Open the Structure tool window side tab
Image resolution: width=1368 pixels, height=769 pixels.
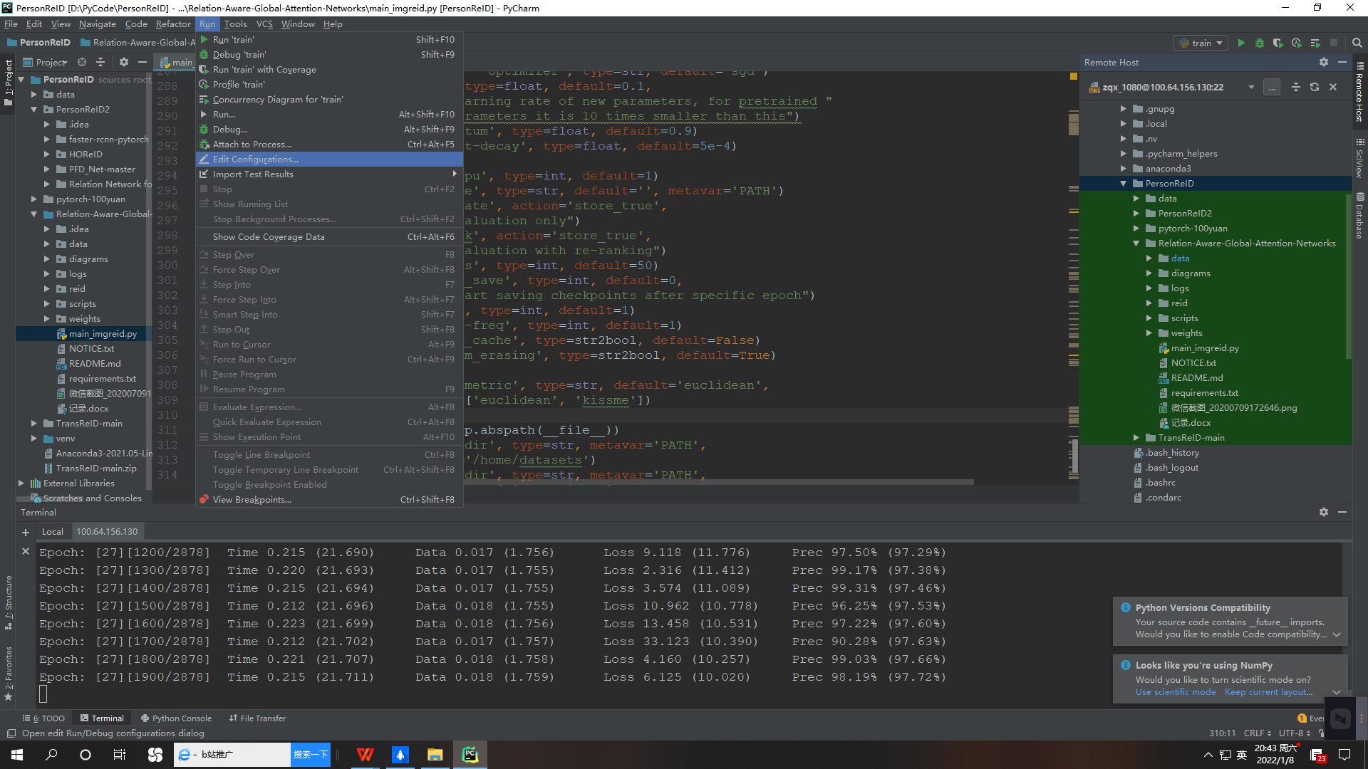coord(8,602)
